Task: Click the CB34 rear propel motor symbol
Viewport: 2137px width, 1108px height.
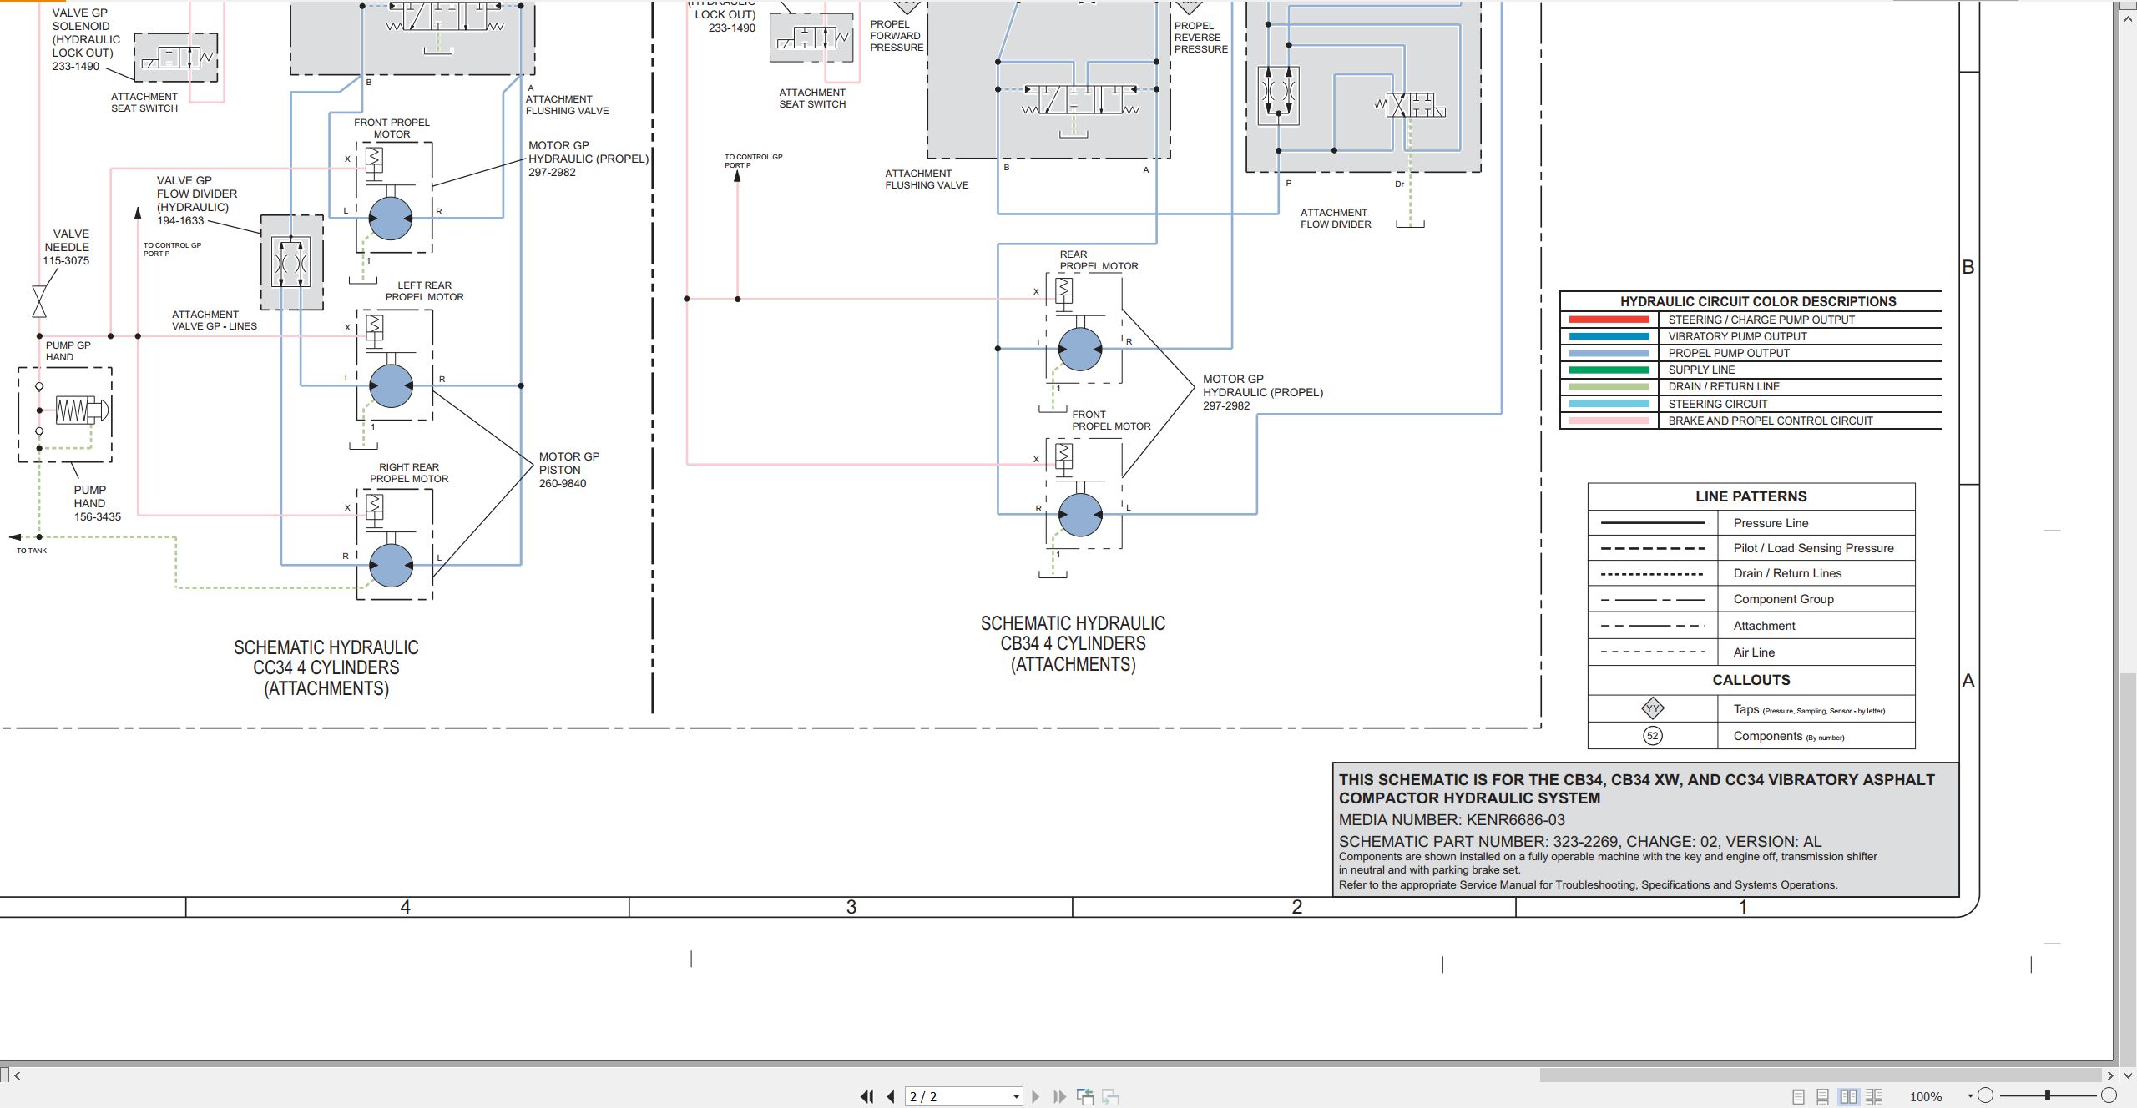Action: tap(1079, 349)
